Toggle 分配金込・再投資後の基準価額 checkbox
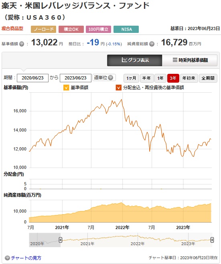 tap(118, 87)
